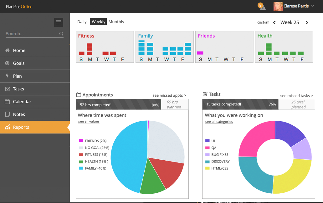
Task: Click into the Search input field
Action: [x=31, y=34]
